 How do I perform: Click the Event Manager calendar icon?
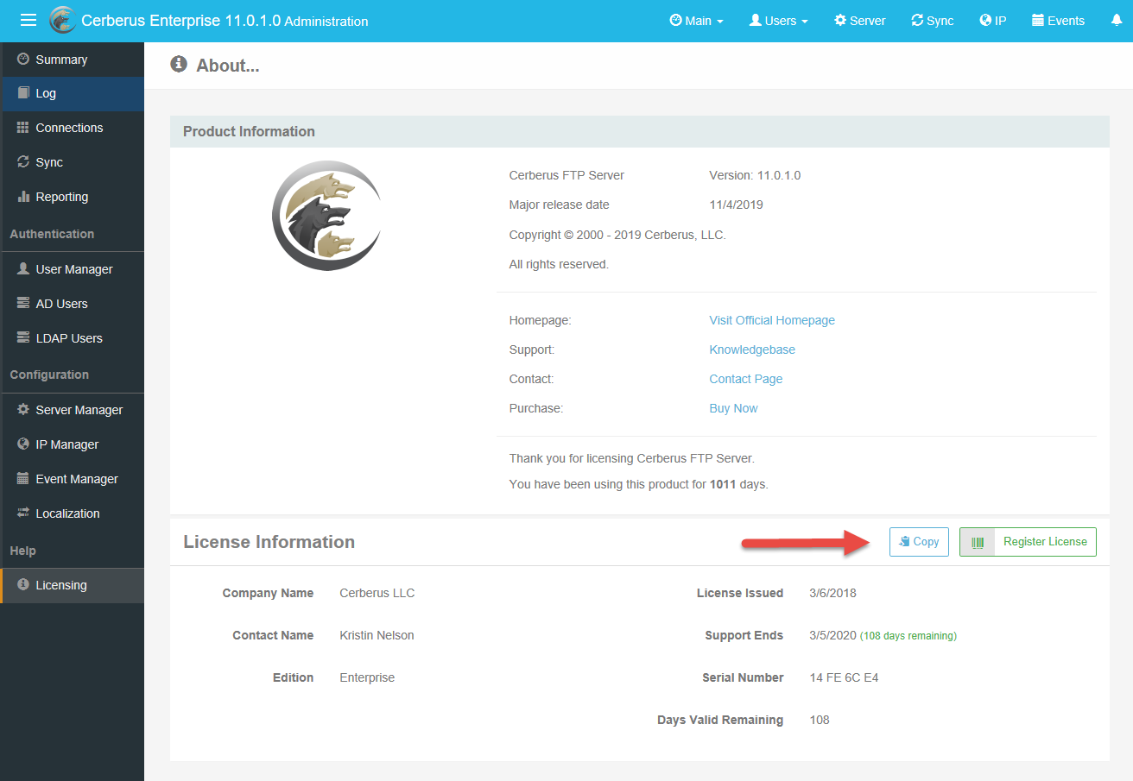click(x=23, y=479)
